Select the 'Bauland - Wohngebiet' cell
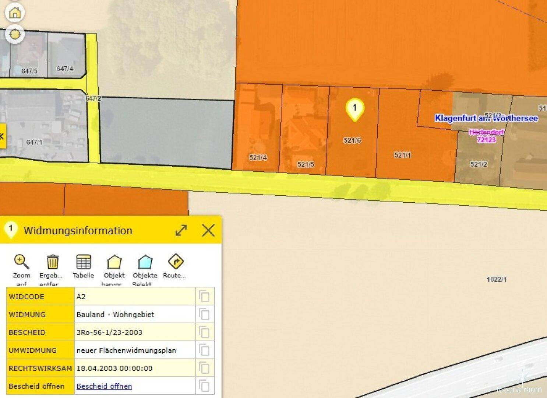547x398 pixels. tap(135, 314)
